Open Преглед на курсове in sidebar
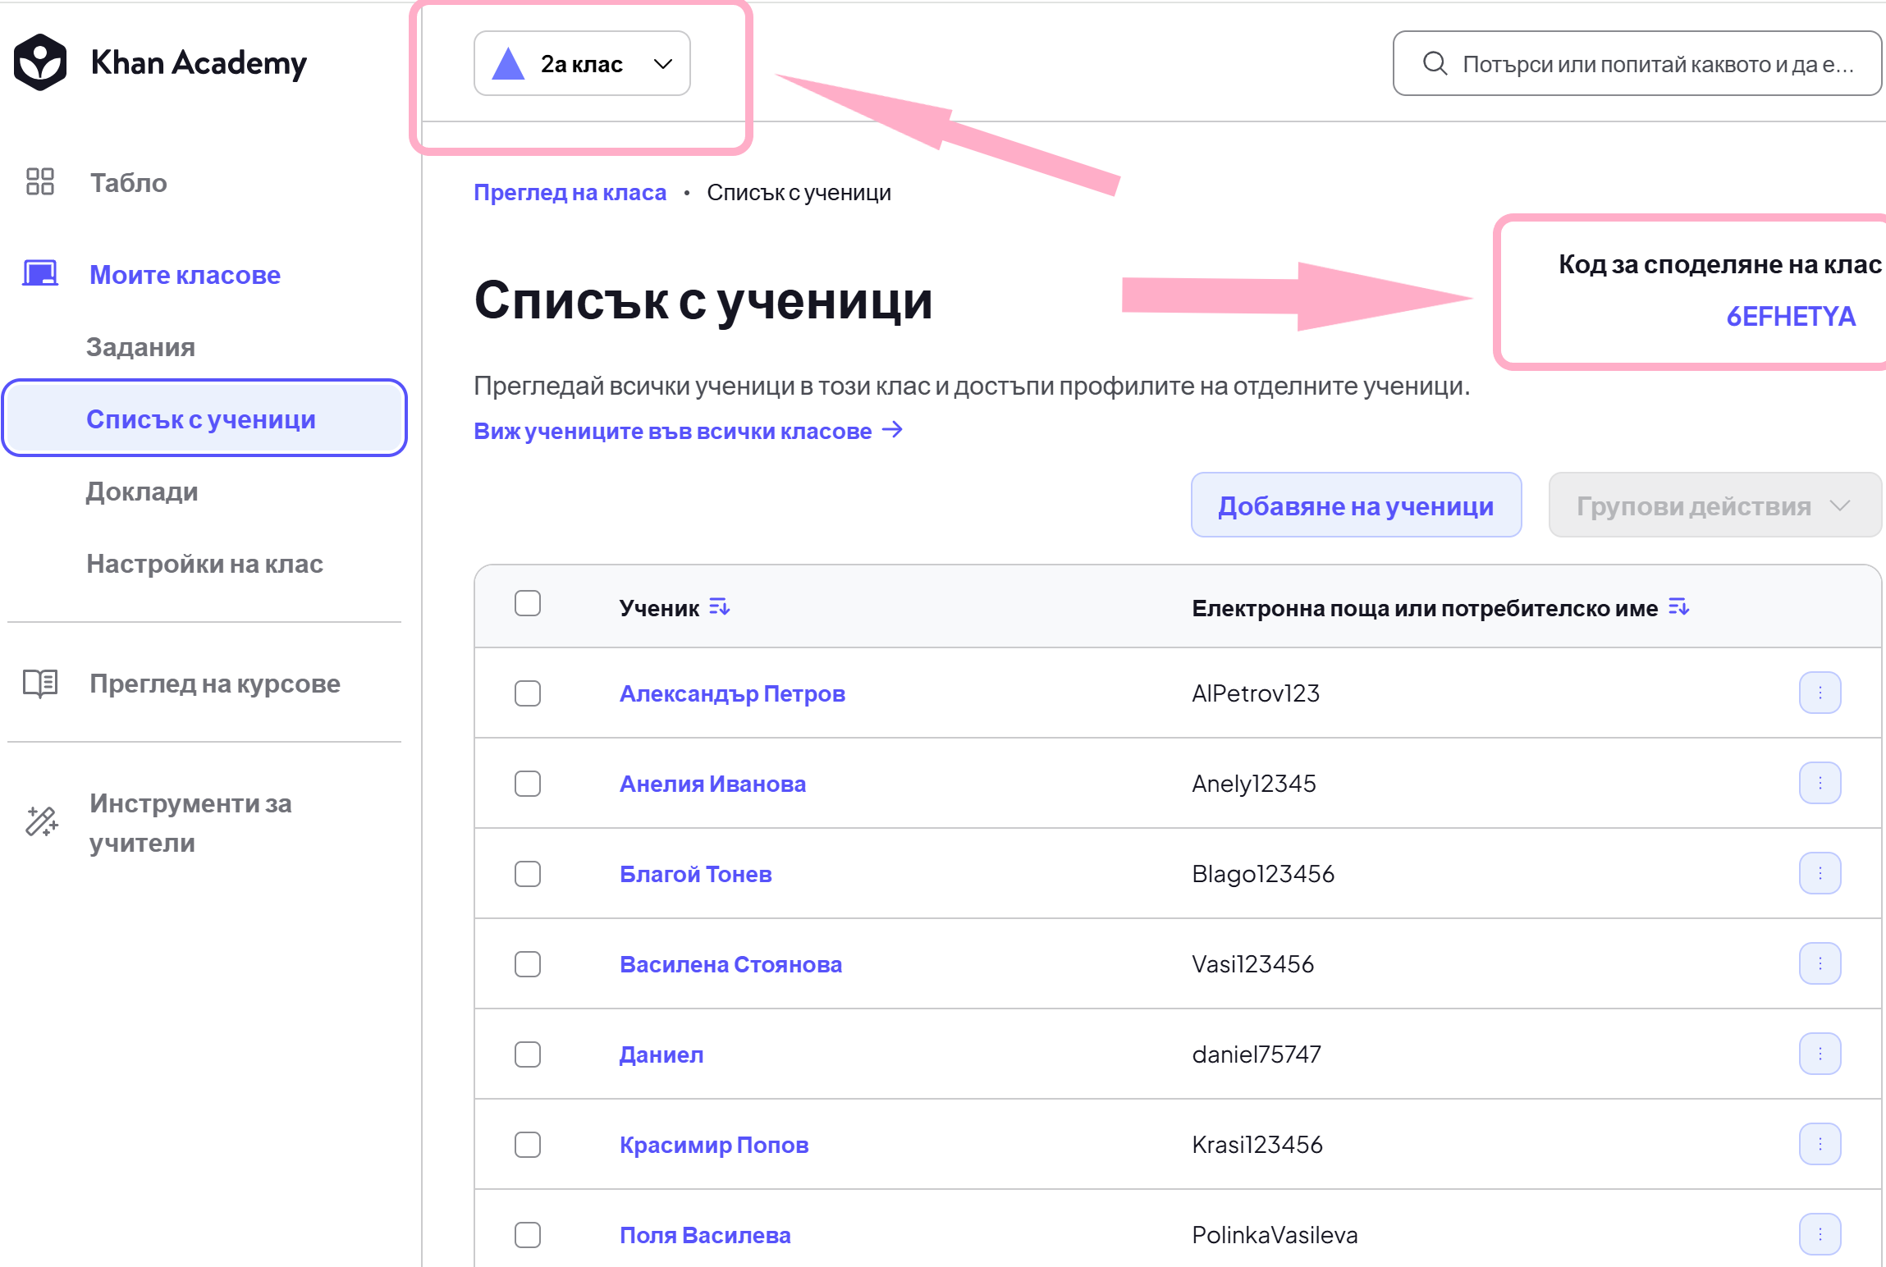Viewport: 1886px width, 1267px height. pos(215,683)
